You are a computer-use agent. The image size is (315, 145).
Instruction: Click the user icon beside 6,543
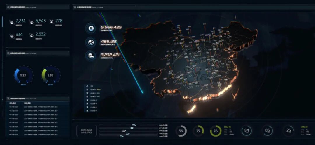(x=32, y=22)
